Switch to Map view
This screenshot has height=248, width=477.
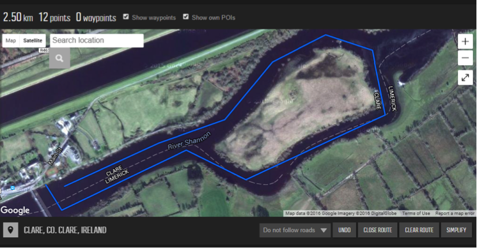coord(11,40)
